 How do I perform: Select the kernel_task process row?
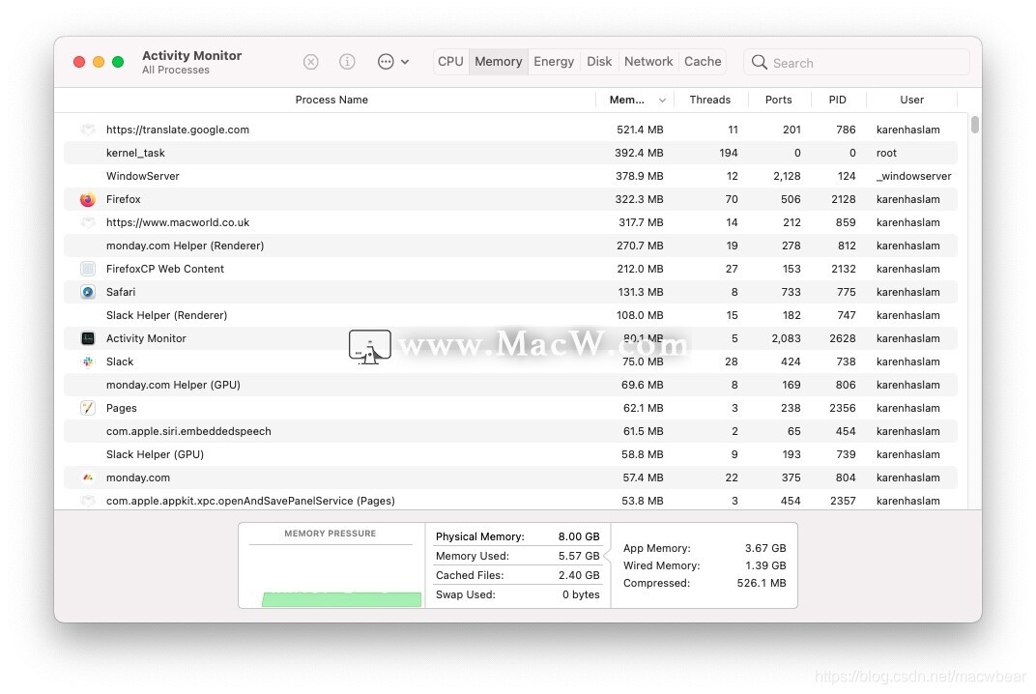click(510, 153)
